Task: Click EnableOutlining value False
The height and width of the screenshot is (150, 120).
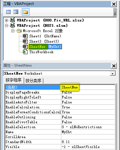Action: click(x=88, y=117)
